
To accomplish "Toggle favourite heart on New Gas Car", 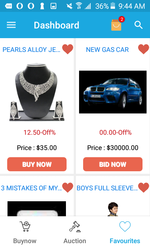I will [143, 49].
